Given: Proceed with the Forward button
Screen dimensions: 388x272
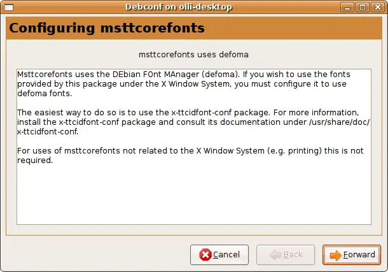Looking at the screenshot, I should [352, 255].
